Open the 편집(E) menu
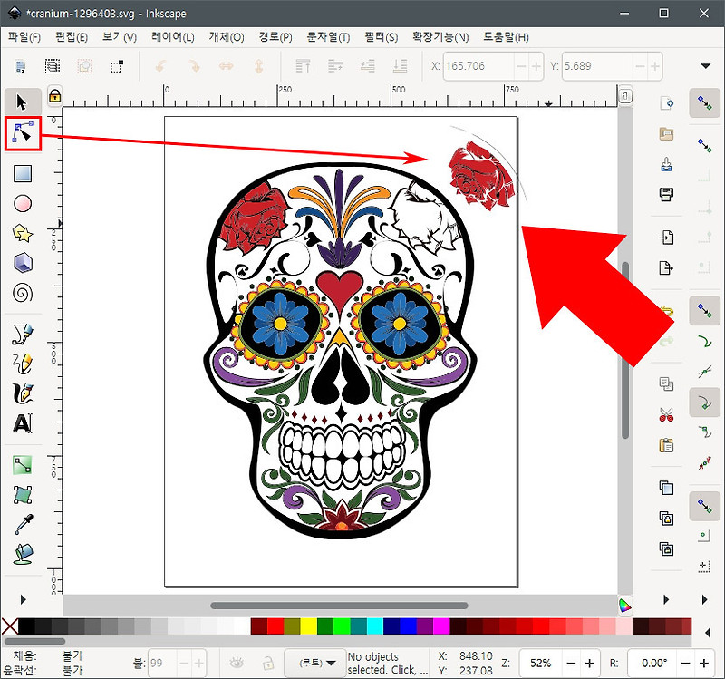 coord(72,37)
